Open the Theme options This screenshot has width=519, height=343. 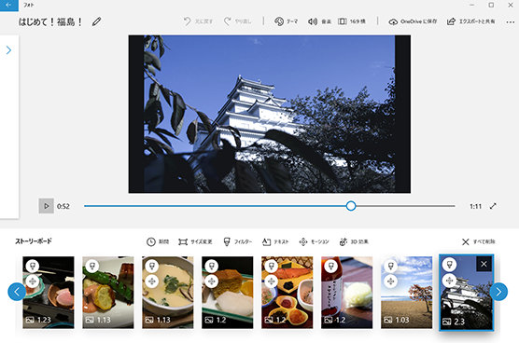[x=286, y=21]
